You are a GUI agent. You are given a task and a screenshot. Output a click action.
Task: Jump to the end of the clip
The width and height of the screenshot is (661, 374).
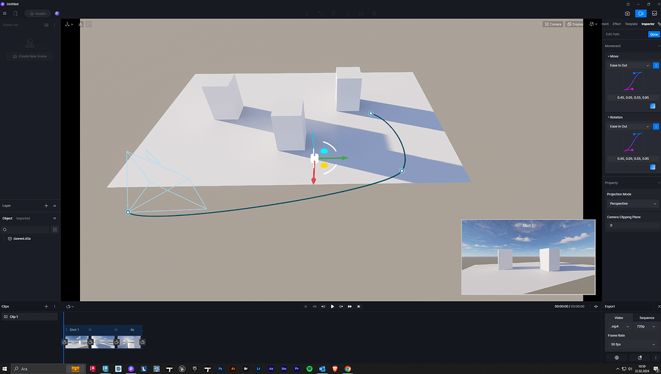(359, 306)
